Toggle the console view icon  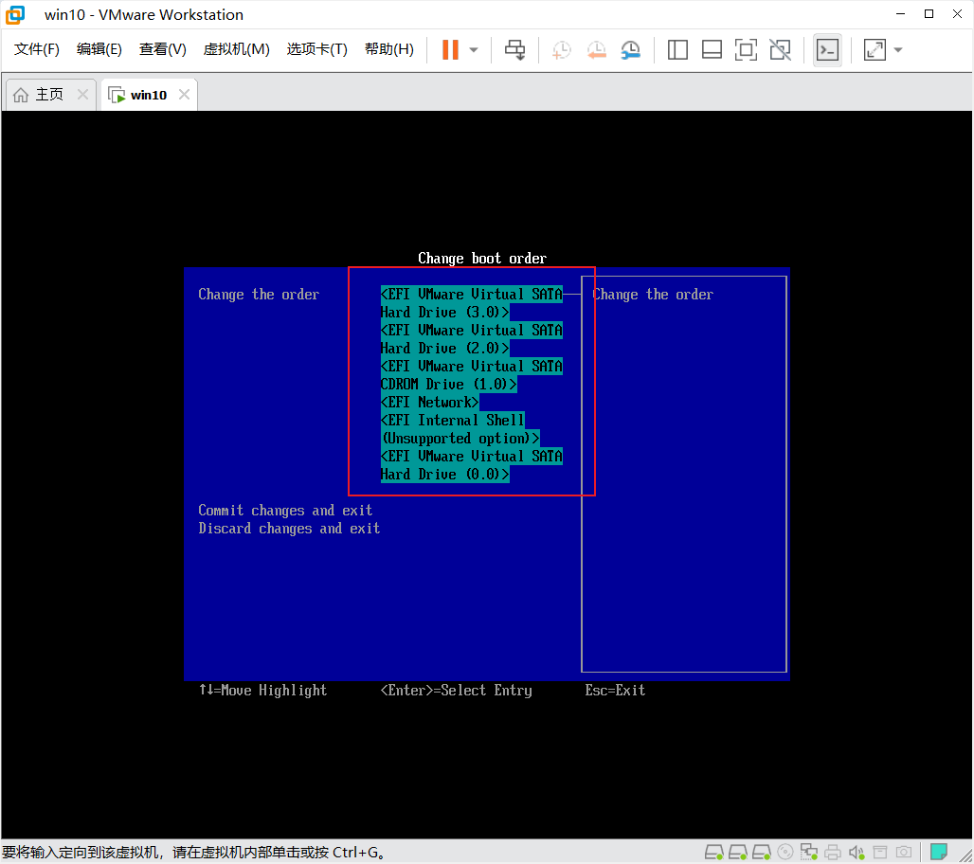point(827,49)
